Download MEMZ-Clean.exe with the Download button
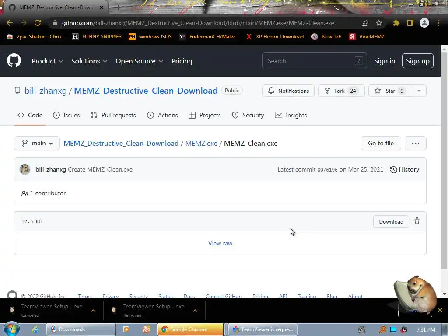 [391, 222]
